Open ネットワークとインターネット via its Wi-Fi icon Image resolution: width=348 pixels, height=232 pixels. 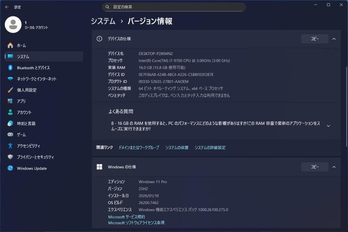(10, 79)
